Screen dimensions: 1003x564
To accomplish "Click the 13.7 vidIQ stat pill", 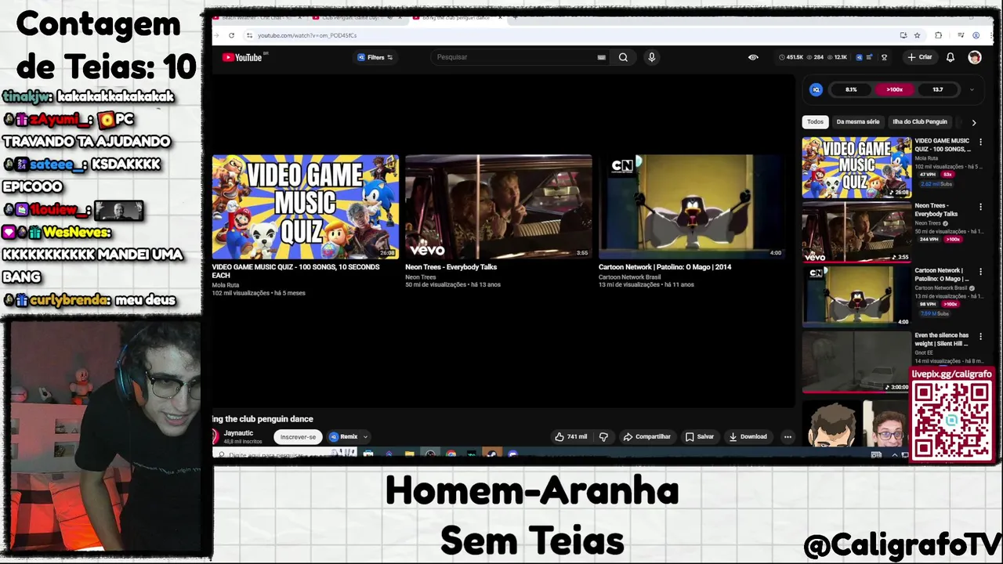I will click(937, 89).
